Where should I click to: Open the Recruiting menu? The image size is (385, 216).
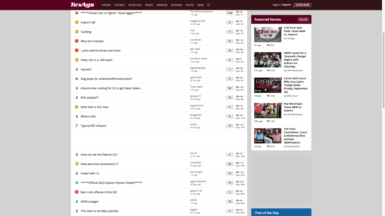135,5
